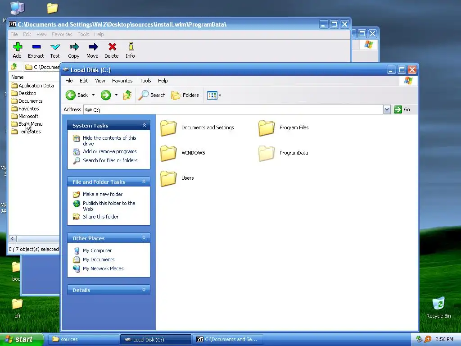
Task: Click the 7-Zip Name column header
Action: pyautogui.click(x=34, y=77)
